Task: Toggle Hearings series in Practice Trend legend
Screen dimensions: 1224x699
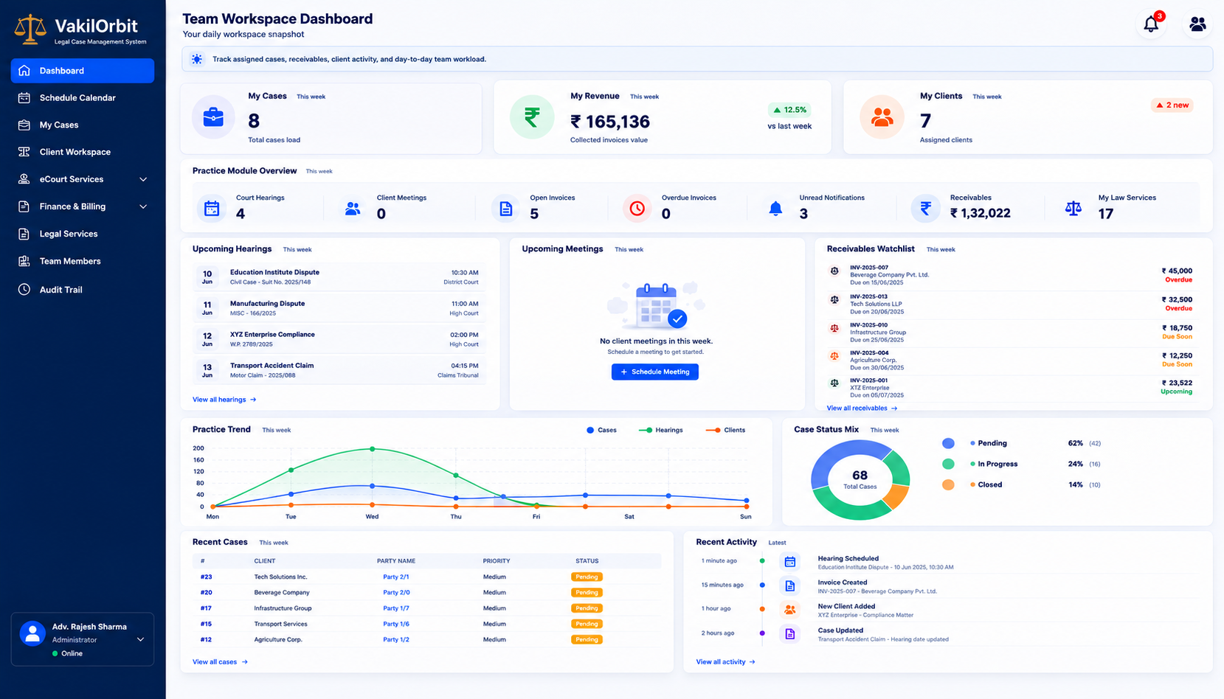Action: pyautogui.click(x=660, y=430)
